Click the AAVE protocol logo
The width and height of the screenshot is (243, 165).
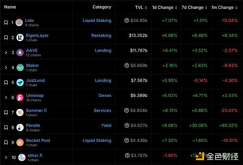coord(20,52)
